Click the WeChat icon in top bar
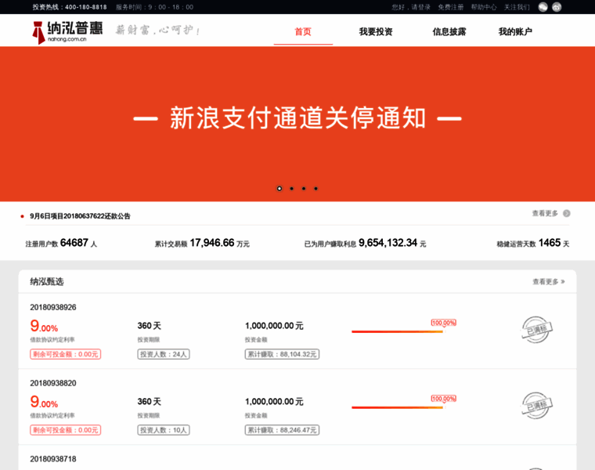The image size is (595, 470). pos(543,7)
